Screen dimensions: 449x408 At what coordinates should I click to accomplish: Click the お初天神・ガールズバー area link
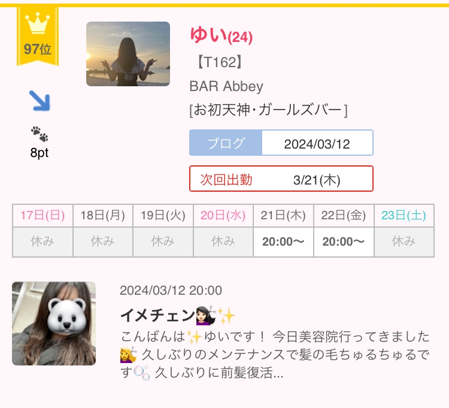tap(268, 110)
